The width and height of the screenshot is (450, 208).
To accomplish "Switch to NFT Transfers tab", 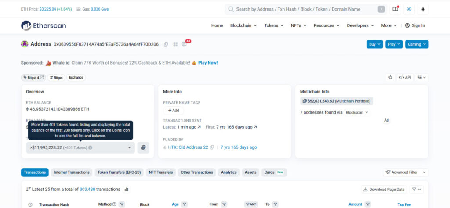I will coord(161,172).
